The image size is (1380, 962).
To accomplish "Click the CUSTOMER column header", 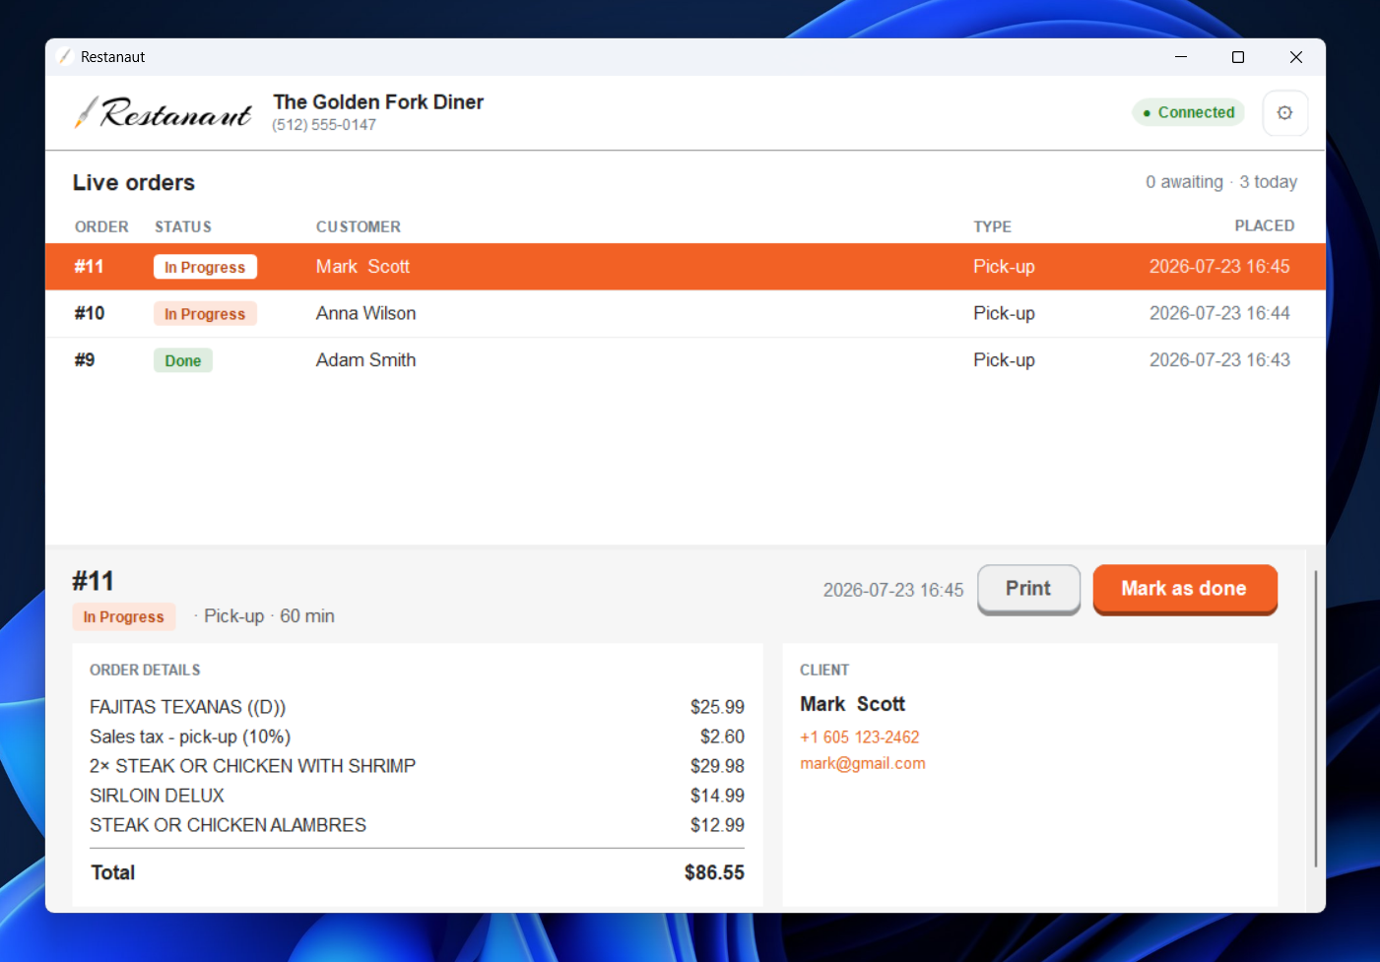I will click(359, 226).
